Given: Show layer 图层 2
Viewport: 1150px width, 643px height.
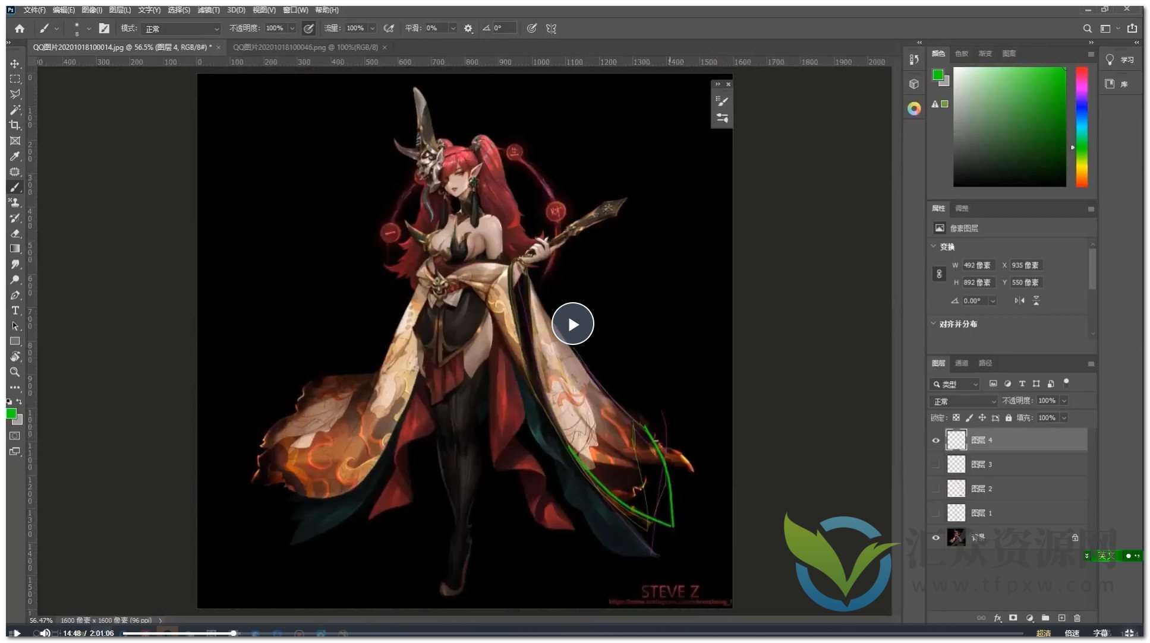Looking at the screenshot, I should [x=936, y=489].
